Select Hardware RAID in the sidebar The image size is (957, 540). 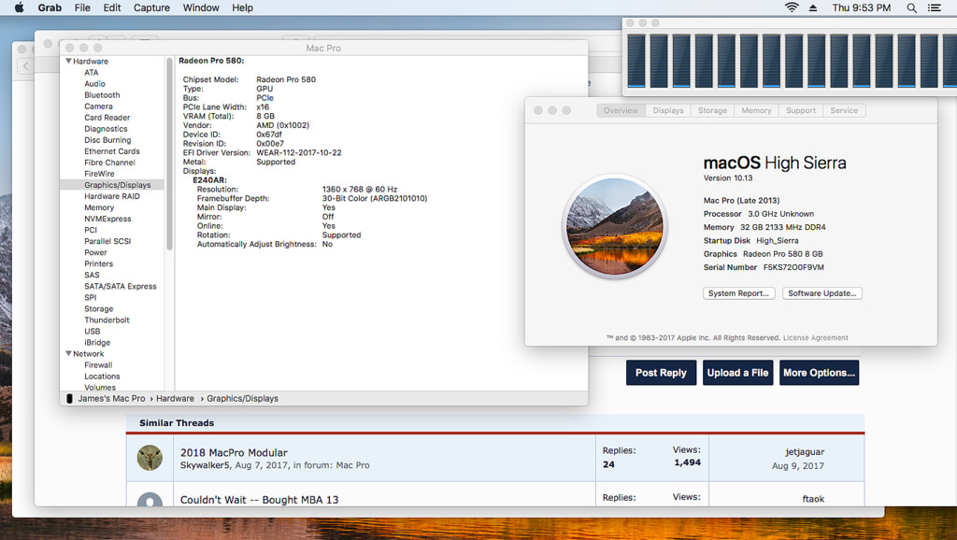pos(112,196)
